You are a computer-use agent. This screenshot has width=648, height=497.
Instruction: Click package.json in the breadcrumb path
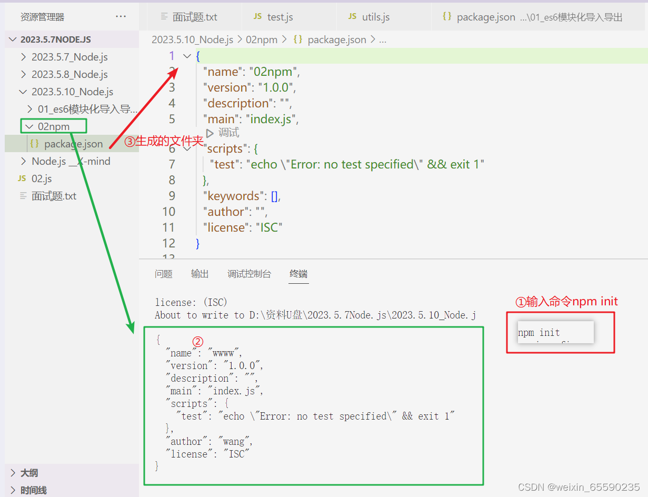[x=337, y=39]
